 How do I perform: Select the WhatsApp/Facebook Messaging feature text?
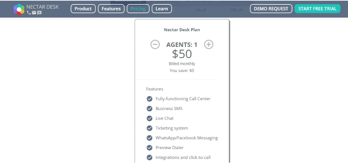187,138
